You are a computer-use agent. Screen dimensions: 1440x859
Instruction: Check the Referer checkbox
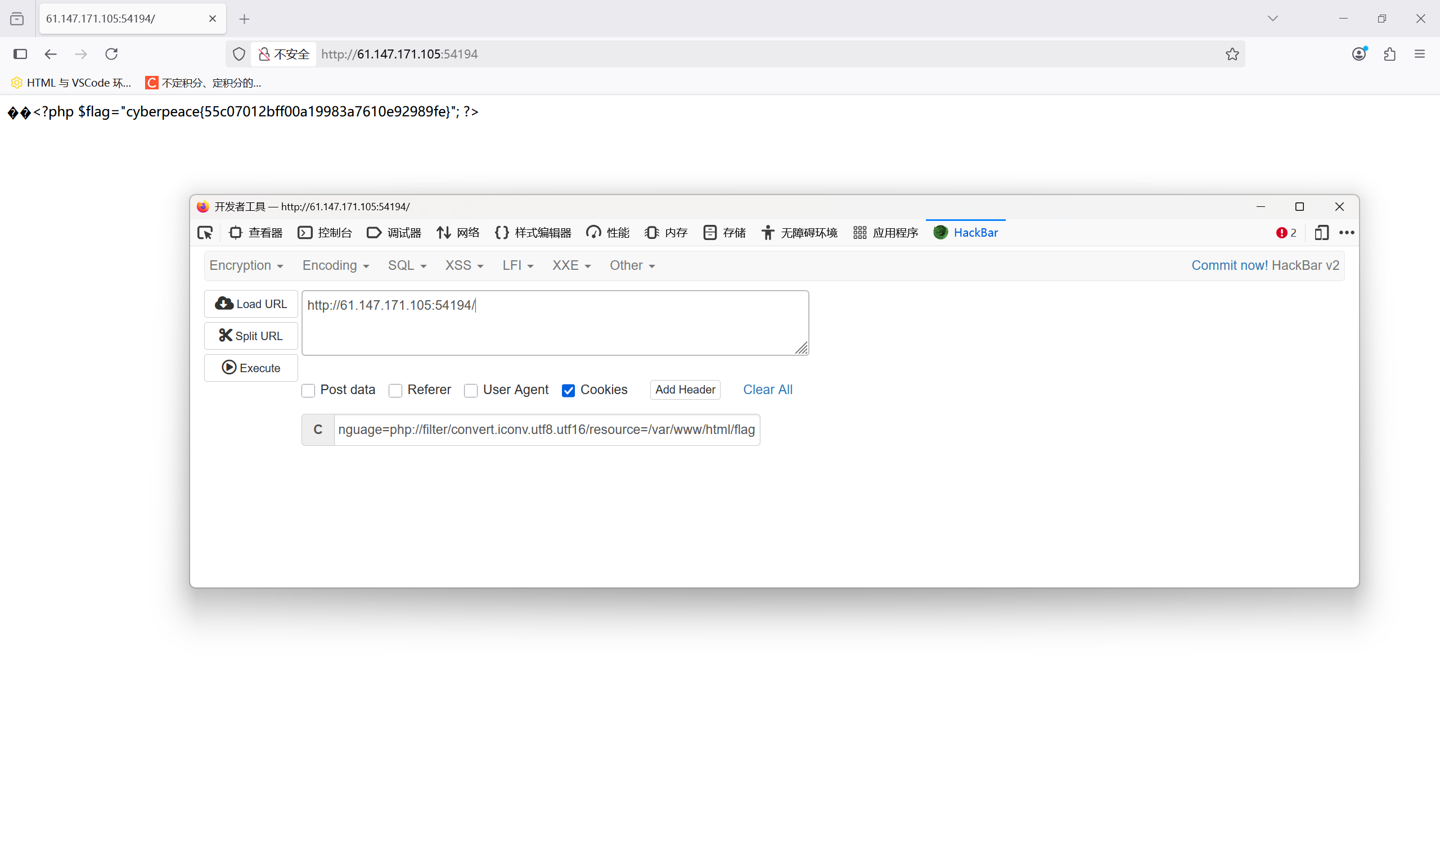point(395,391)
